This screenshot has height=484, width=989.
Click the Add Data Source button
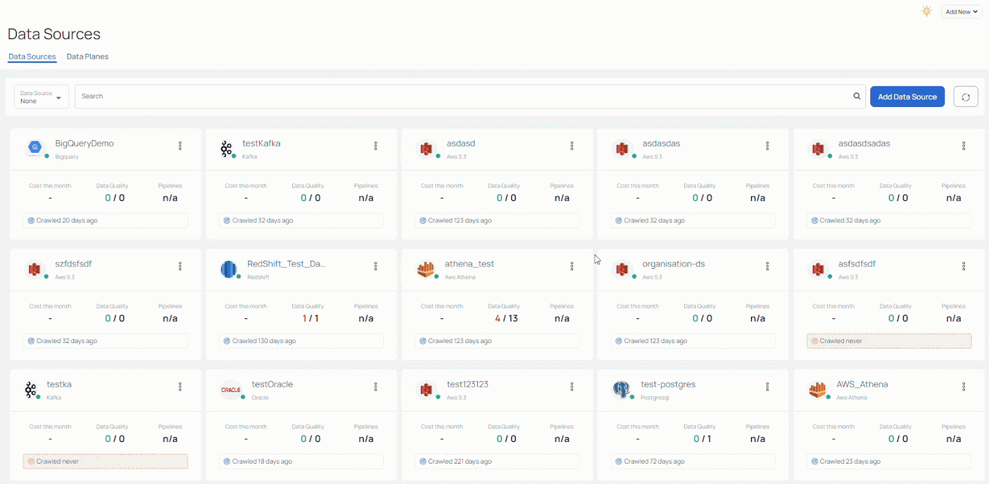pyautogui.click(x=907, y=96)
